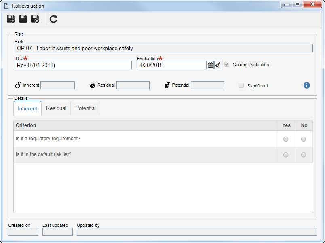Click the Potential bomb icon
The image size is (325, 243).
(167, 85)
